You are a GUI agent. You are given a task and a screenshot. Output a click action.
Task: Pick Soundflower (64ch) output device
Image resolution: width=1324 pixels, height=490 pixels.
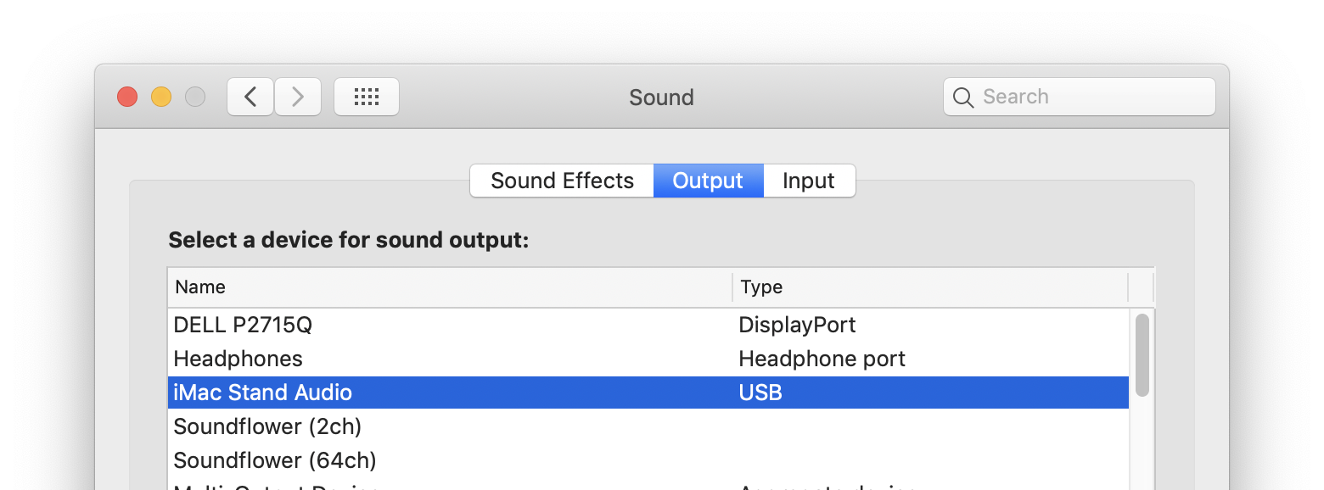[648, 459]
